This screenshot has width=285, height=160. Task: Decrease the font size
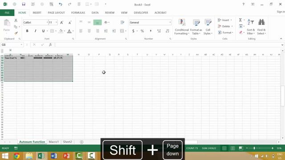(70, 23)
